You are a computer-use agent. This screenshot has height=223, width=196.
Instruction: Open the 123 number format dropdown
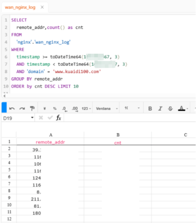click(x=86, y=109)
